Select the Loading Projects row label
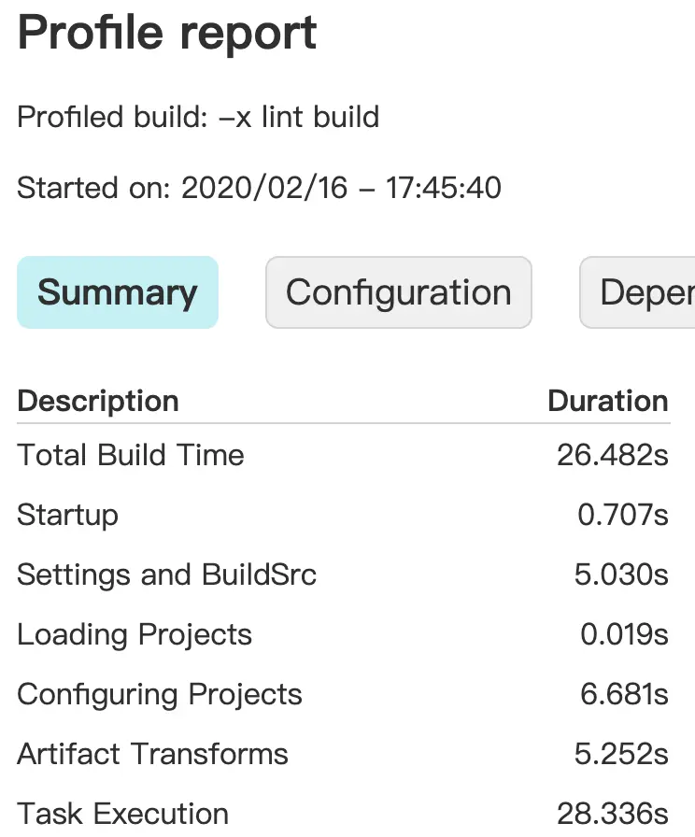 click(x=135, y=634)
